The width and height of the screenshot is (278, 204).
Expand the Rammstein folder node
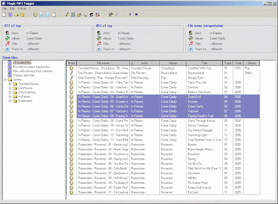10,101
